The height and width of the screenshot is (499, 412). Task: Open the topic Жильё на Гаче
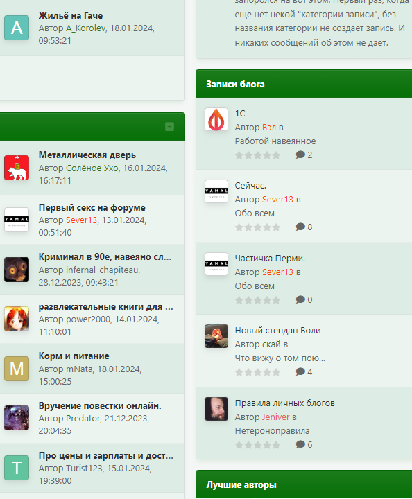(71, 15)
